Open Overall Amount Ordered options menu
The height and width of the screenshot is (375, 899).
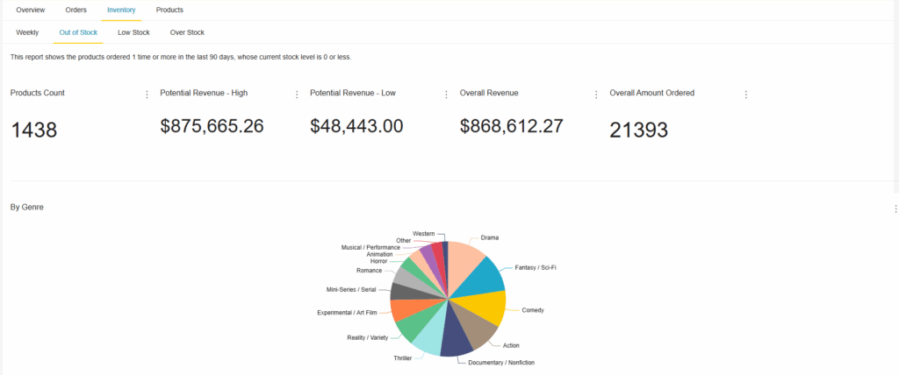746,95
